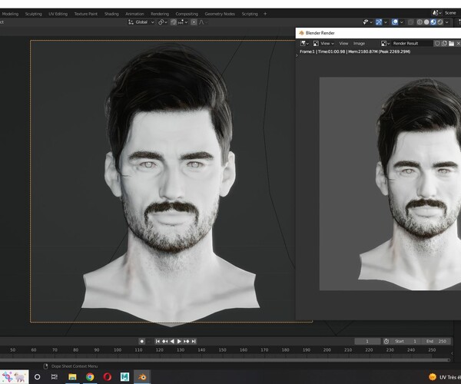Select rendered viewport shading
This screenshot has height=384, width=461.
(x=440, y=22)
